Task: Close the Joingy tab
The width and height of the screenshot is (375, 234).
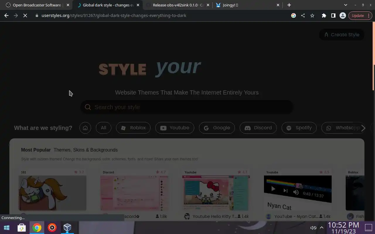Action: pos(278,5)
